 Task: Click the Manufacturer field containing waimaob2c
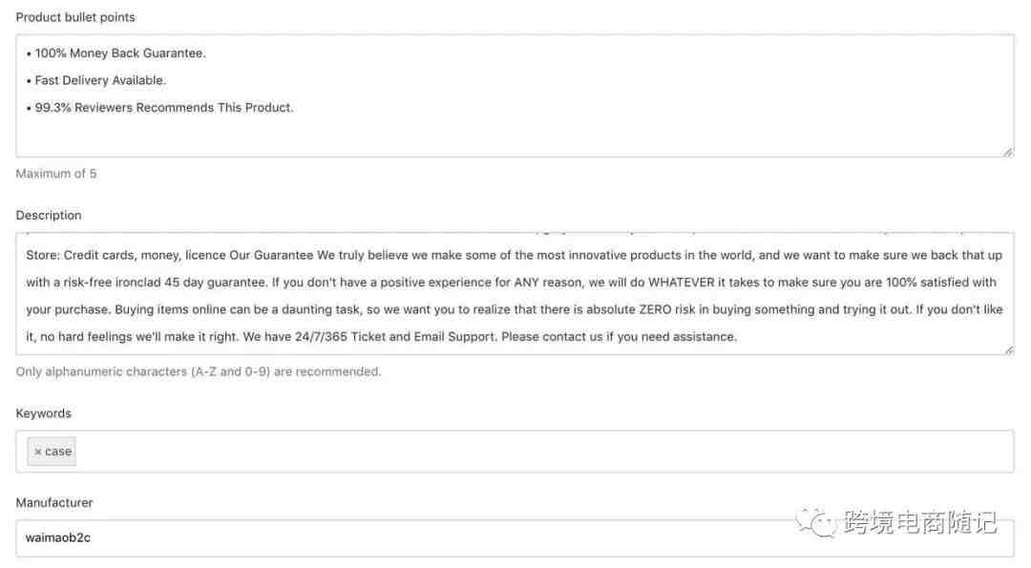click(x=515, y=537)
